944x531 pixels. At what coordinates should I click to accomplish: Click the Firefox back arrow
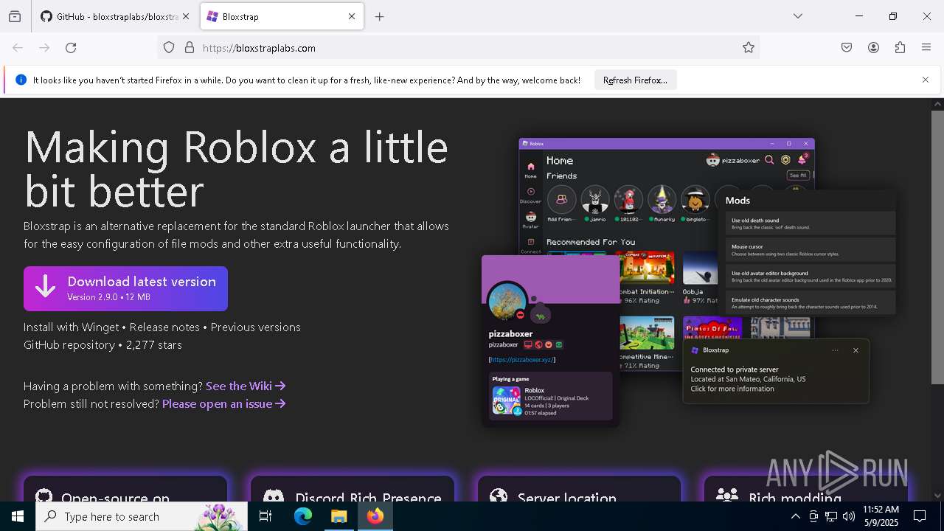pos(18,48)
